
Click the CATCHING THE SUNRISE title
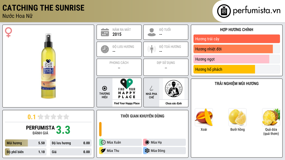tap(43, 8)
